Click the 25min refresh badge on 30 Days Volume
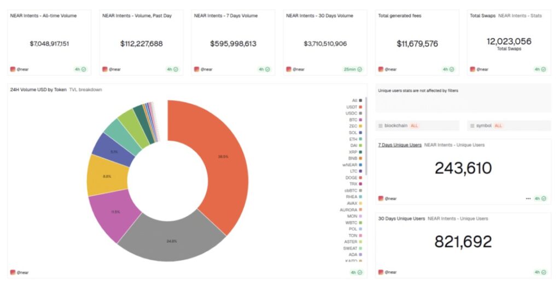Screen dimensions: 560x286 click(x=353, y=69)
